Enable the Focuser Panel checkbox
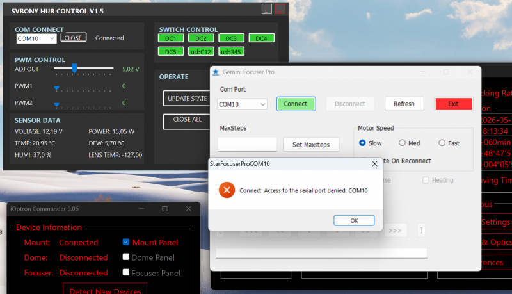Screen dimensions: 512x294 click(126, 272)
